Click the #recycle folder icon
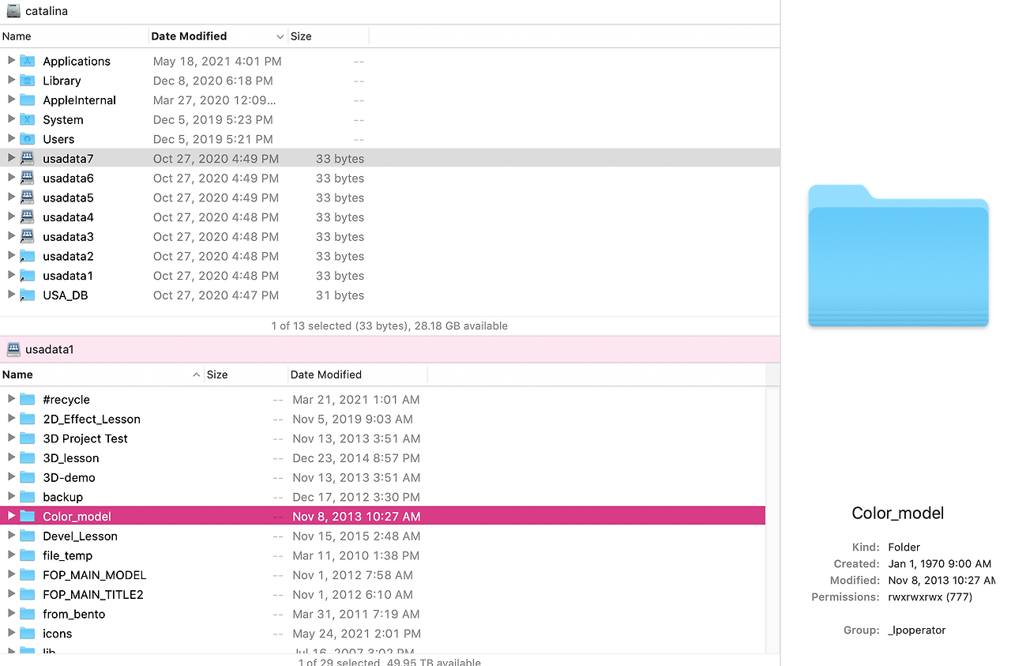Image resolution: width=1011 pixels, height=666 pixels. coord(28,399)
